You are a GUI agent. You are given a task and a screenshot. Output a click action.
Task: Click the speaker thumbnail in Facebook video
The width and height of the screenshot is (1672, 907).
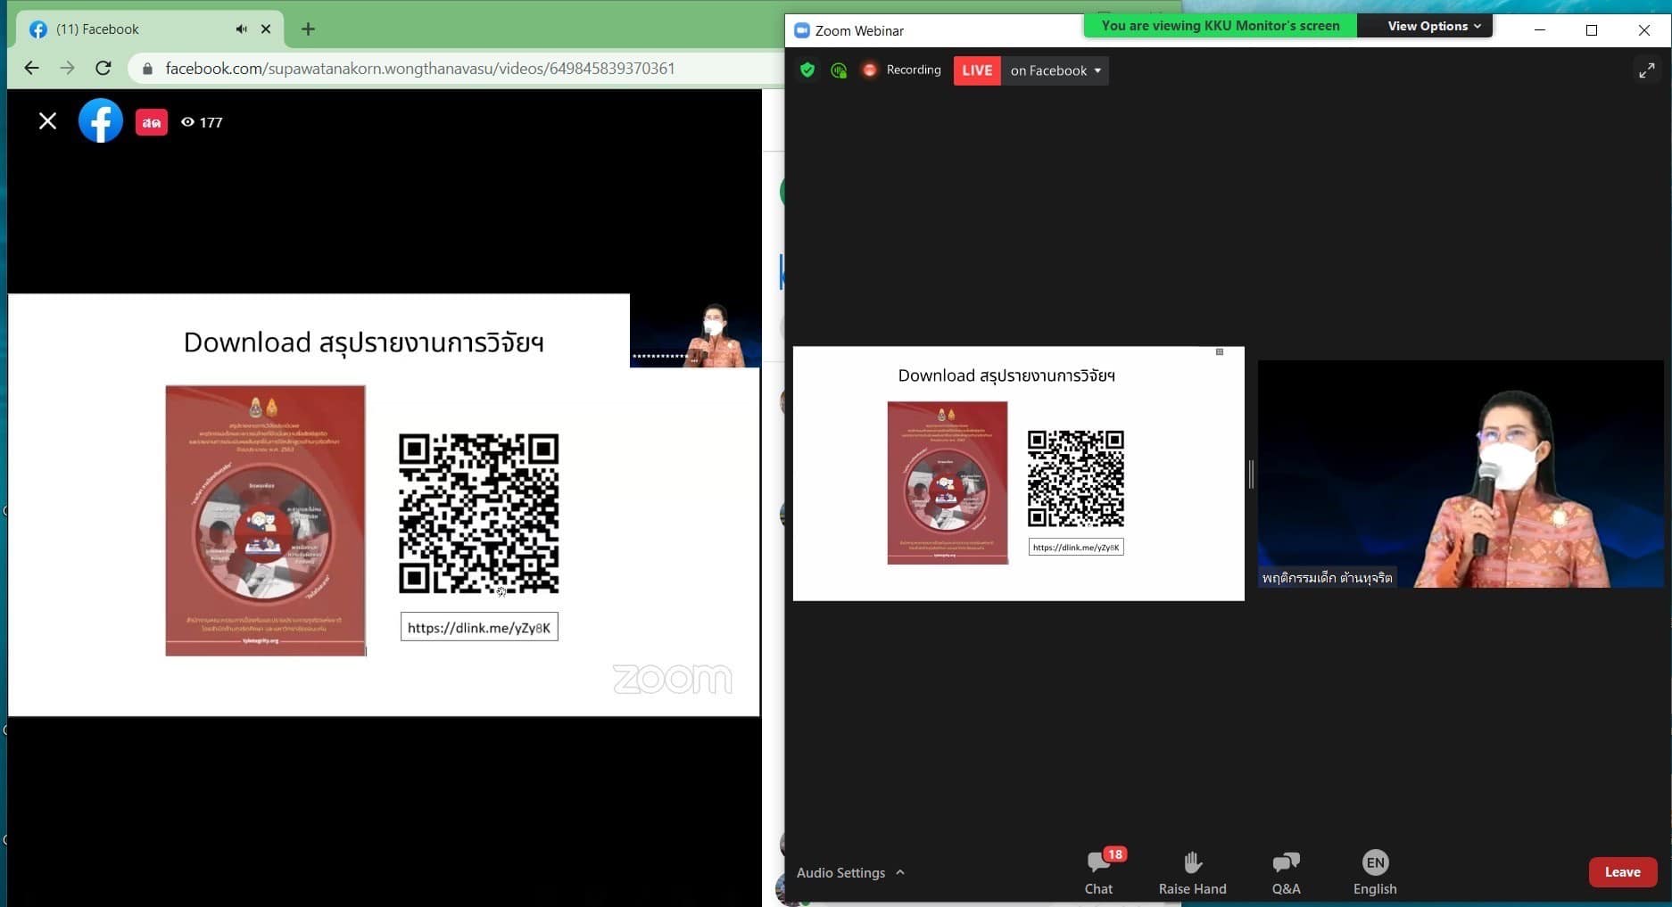coord(695,331)
